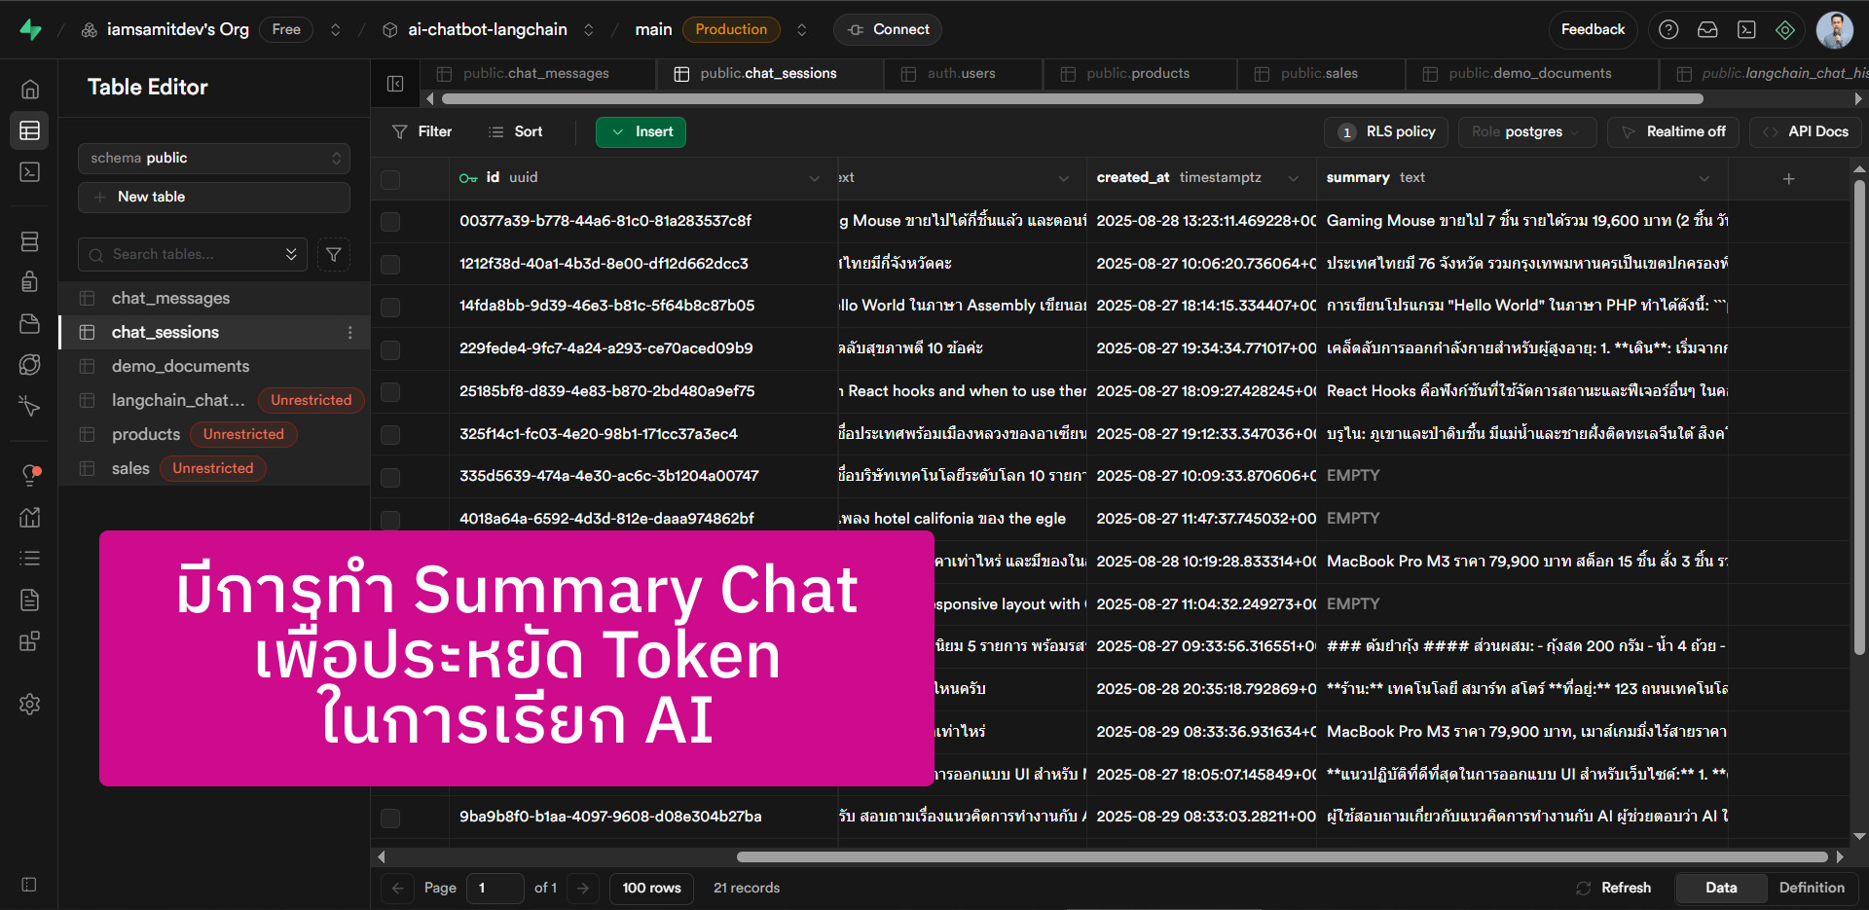
Task: Open SQL Editor sidebar icon
Action: pyautogui.click(x=30, y=172)
